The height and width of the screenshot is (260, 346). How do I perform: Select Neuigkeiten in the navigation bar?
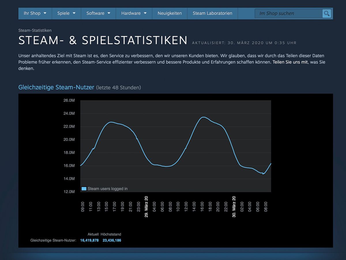click(x=170, y=13)
